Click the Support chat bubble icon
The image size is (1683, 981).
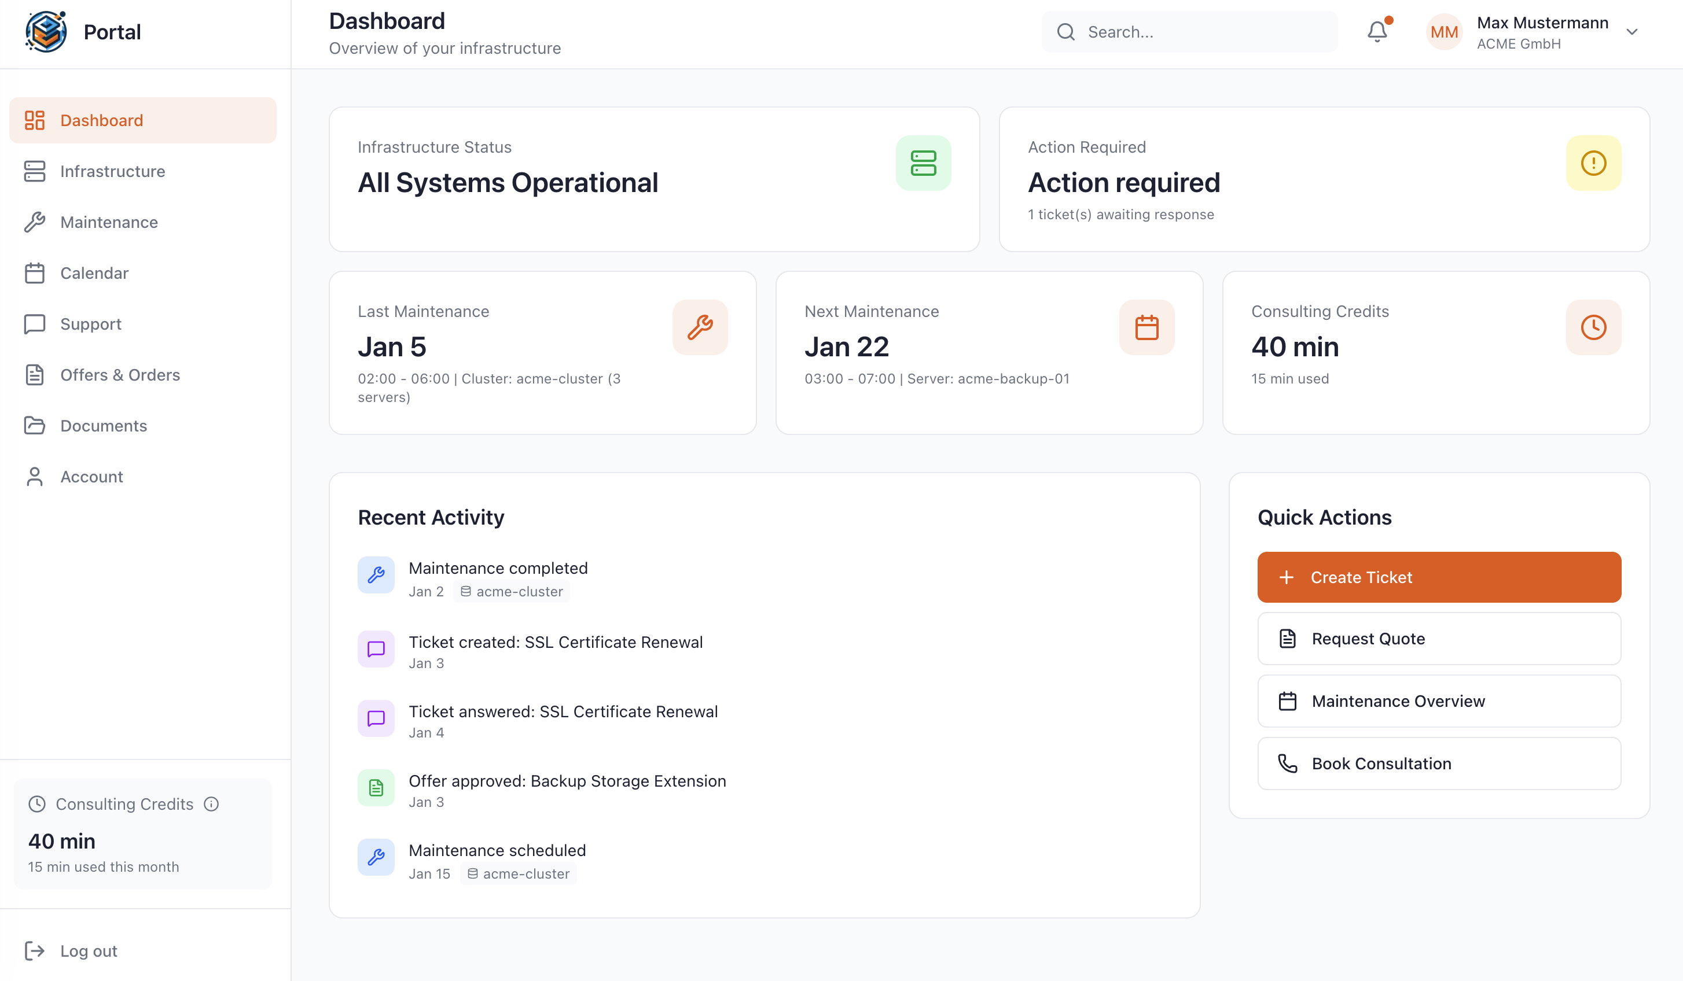click(x=35, y=324)
